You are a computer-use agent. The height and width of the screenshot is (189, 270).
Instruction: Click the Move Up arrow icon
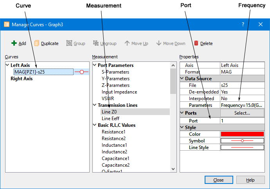(x=127, y=43)
